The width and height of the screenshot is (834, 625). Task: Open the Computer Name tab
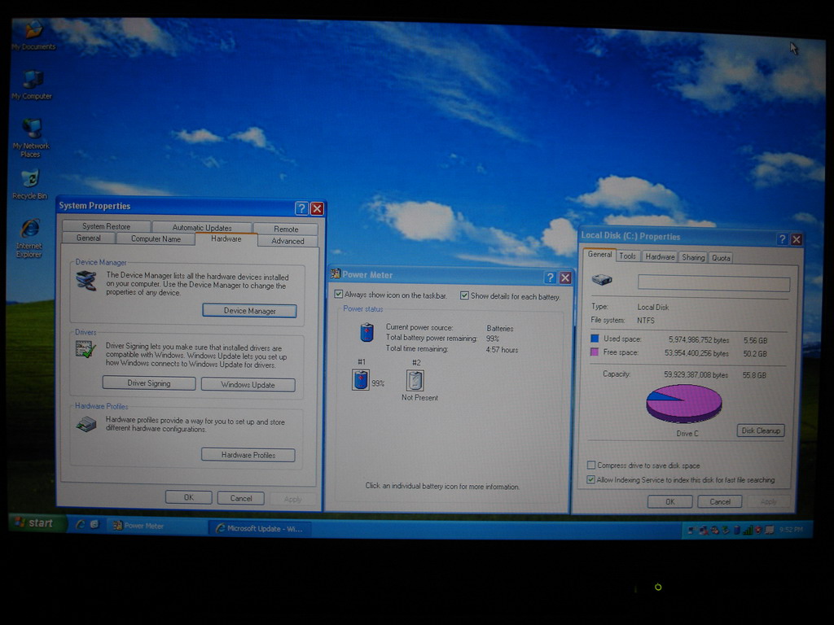click(x=156, y=239)
